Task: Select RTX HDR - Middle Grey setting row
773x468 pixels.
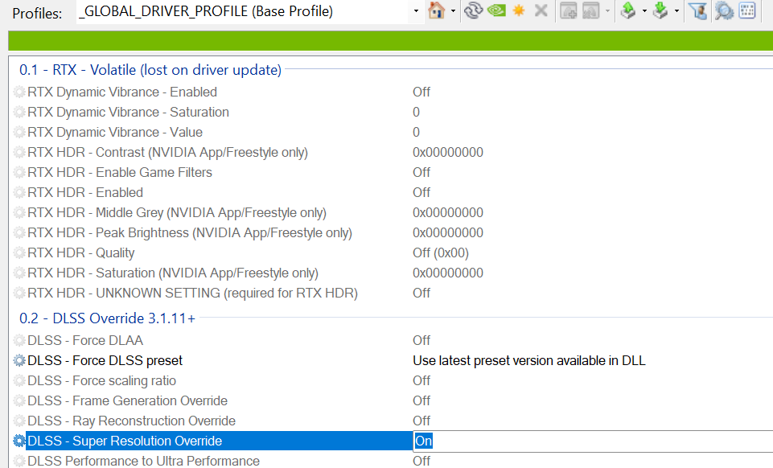Action: 177,213
